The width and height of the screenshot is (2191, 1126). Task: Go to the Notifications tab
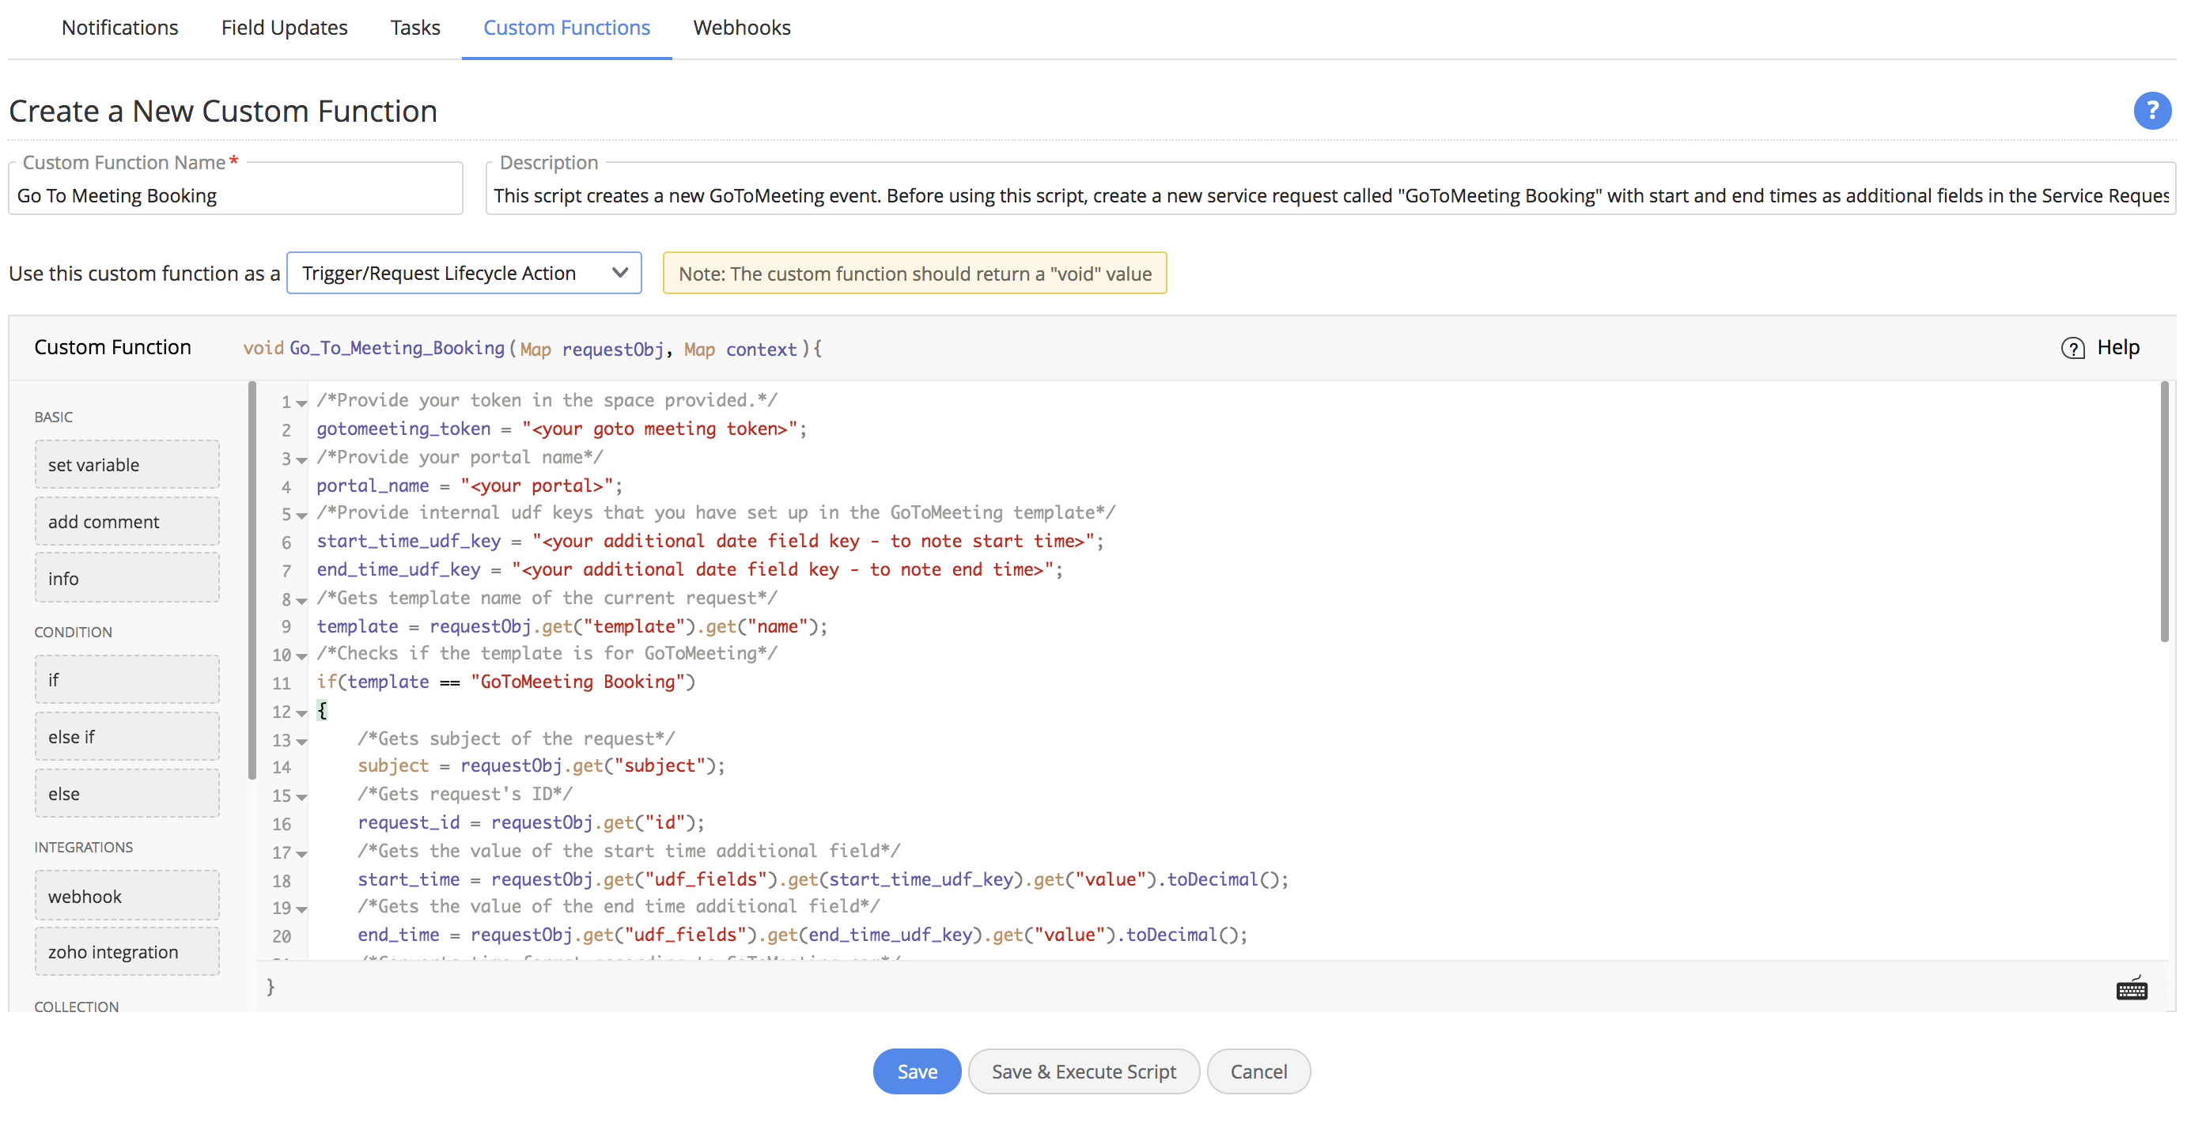point(120,28)
